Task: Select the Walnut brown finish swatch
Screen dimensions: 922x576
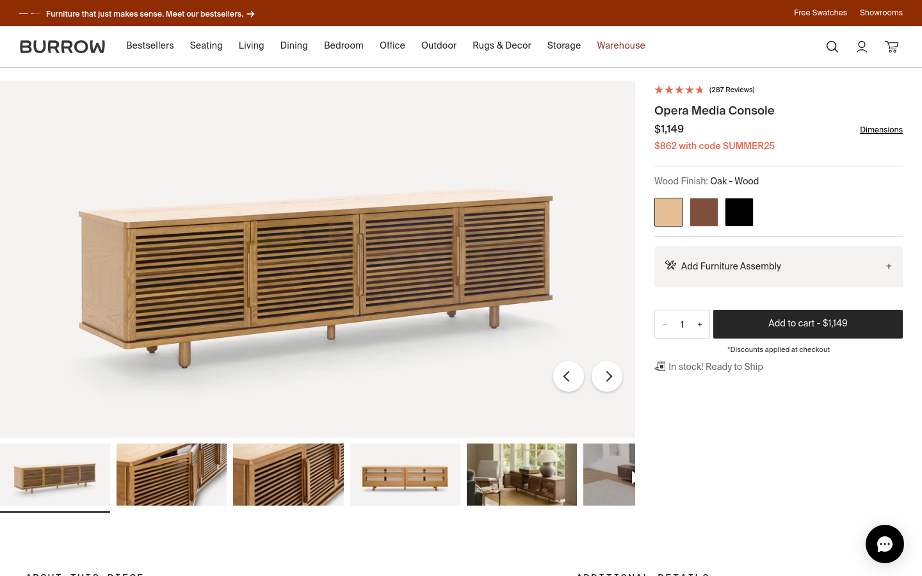Action: tap(704, 212)
